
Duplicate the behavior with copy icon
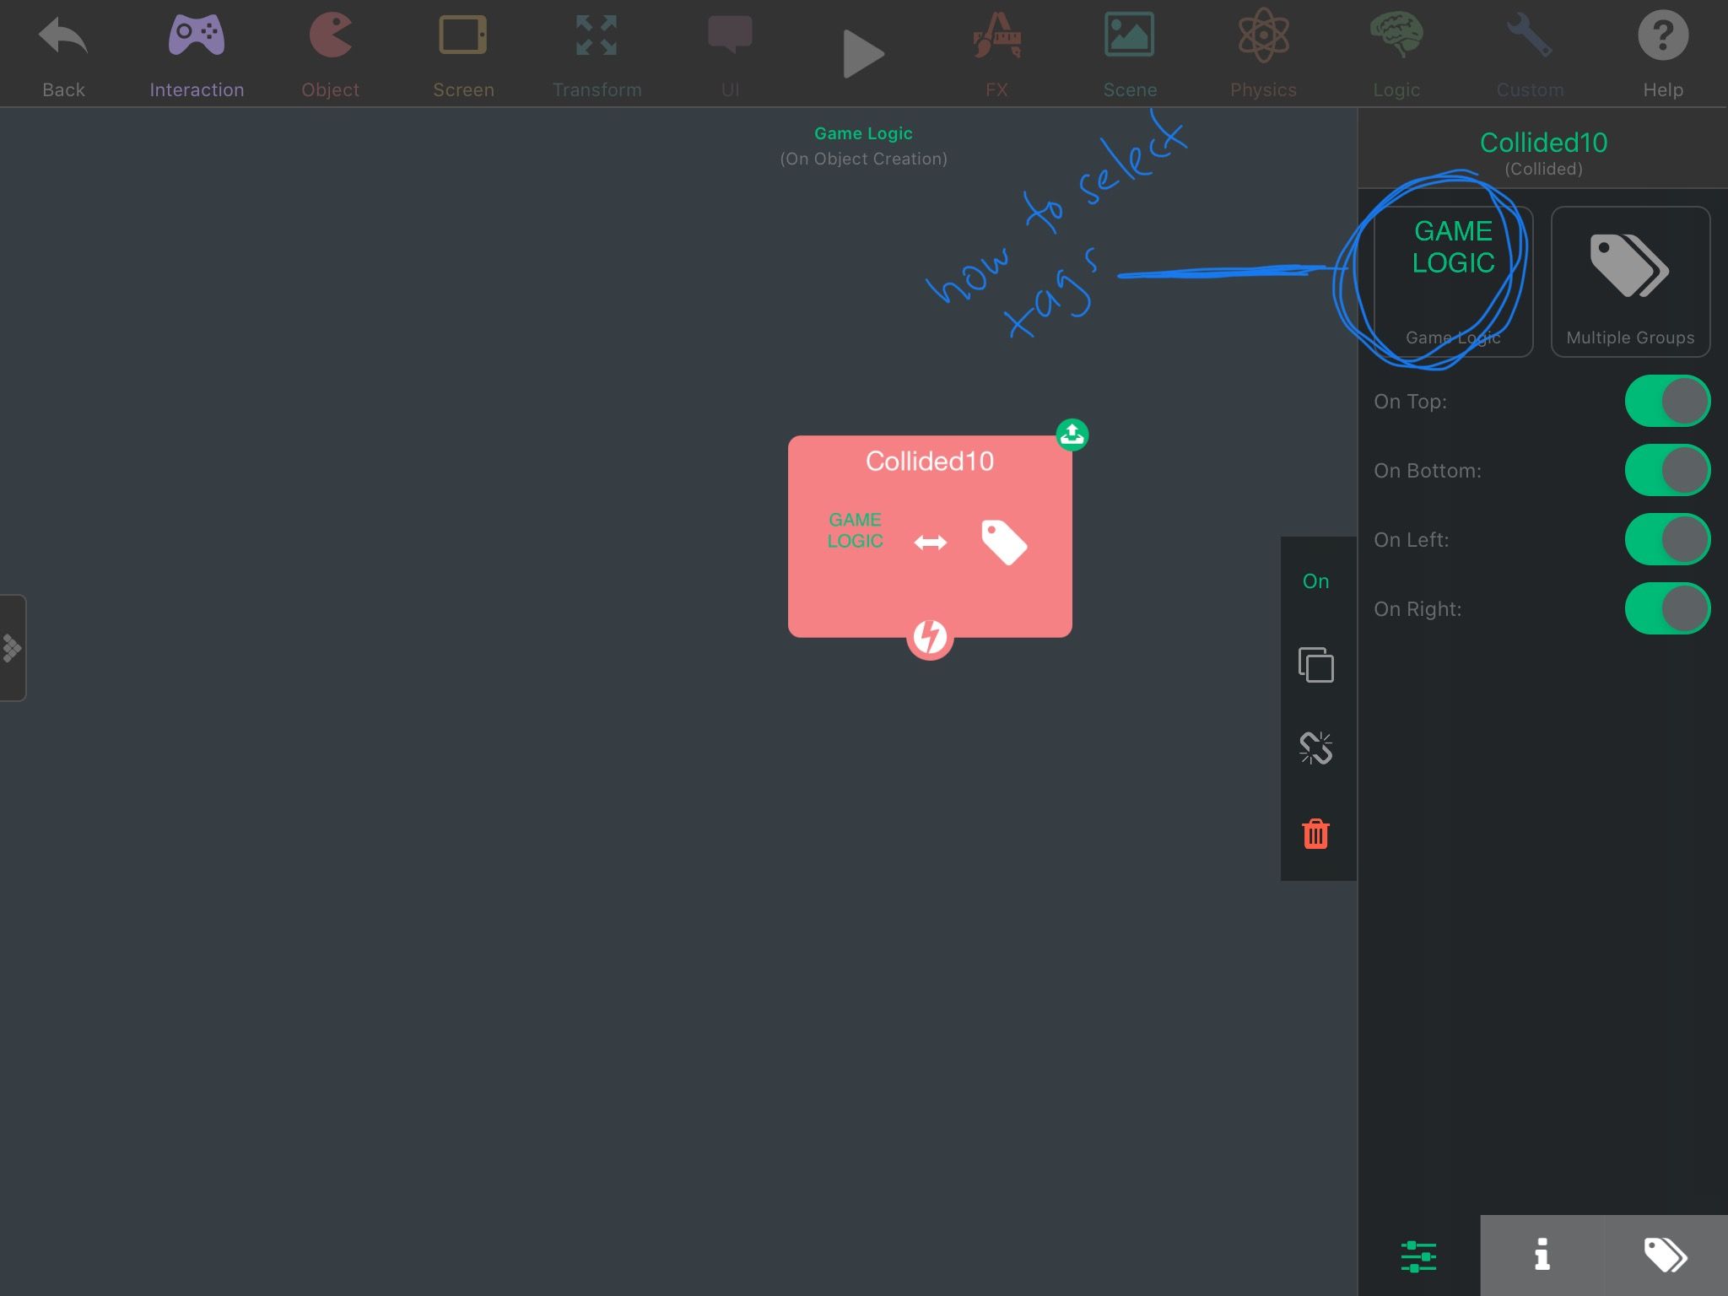(x=1315, y=665)
